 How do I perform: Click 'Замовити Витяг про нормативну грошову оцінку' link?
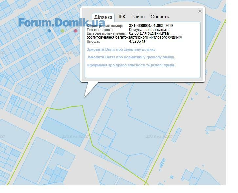coord(130,57)
